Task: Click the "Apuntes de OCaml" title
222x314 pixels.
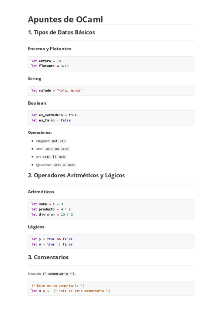Action: point(65,19)
